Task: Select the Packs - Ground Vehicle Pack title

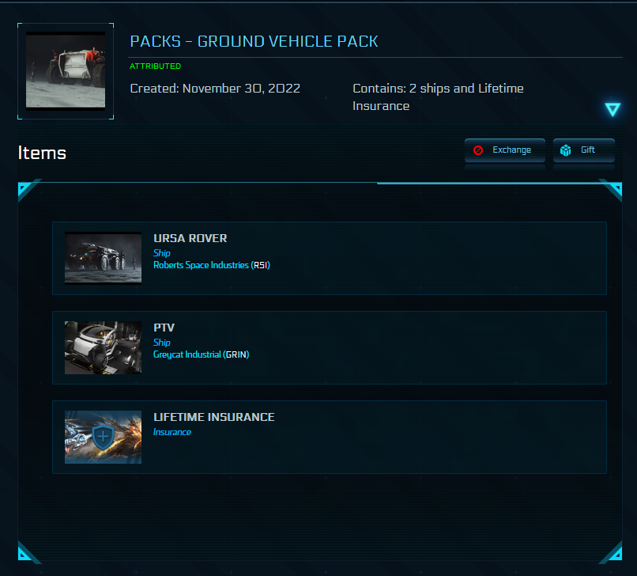Action: [254, 41]
